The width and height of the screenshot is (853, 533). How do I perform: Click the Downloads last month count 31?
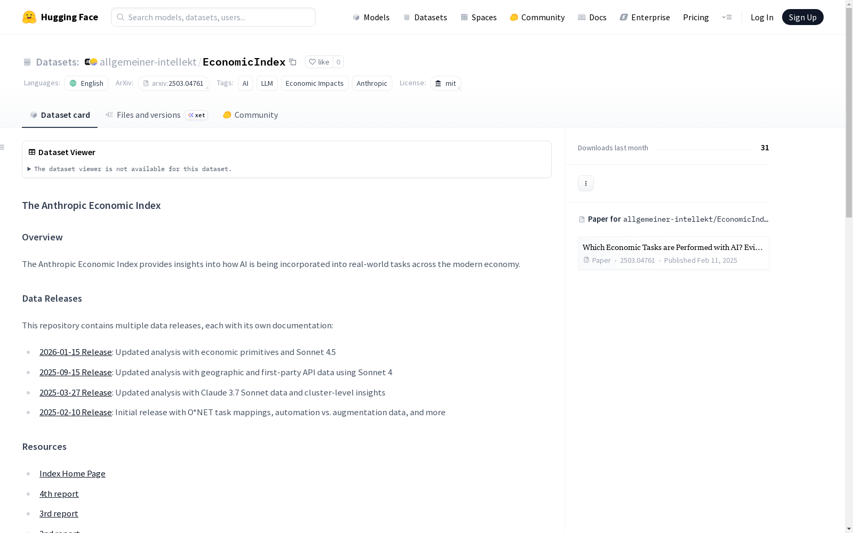point(765,148)
